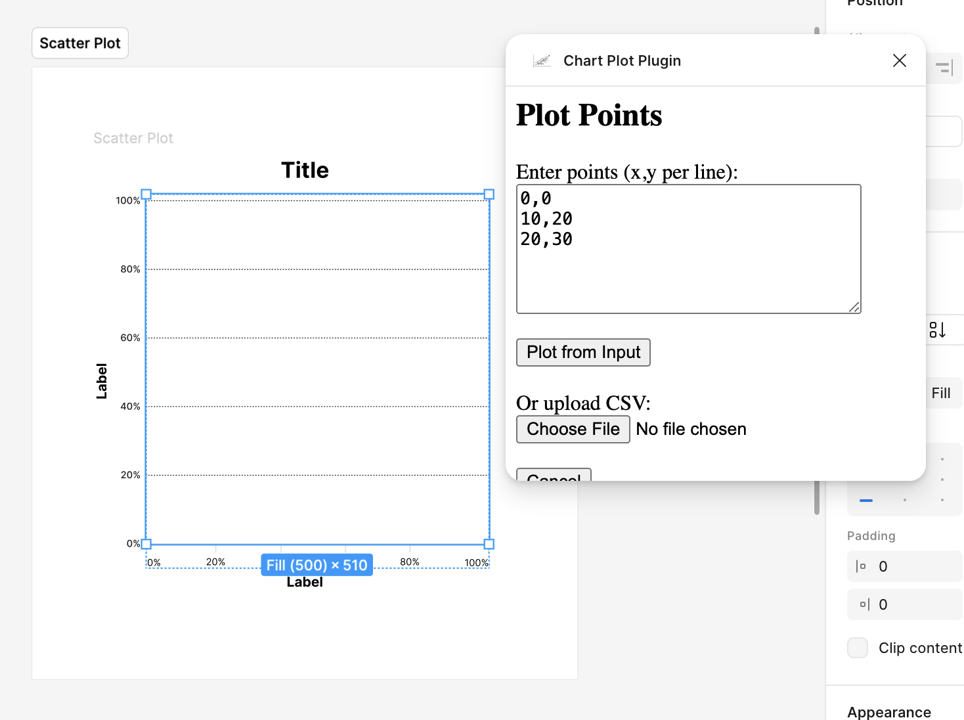964x720 pixels.
Task: Click the Choose File button
Action: click(x=573, y=430)
